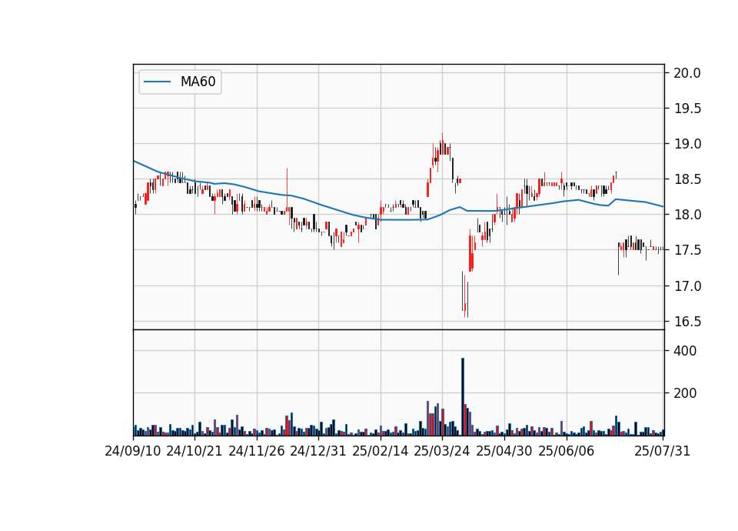Click the 24/10/21 date label

tap(194, 451)
